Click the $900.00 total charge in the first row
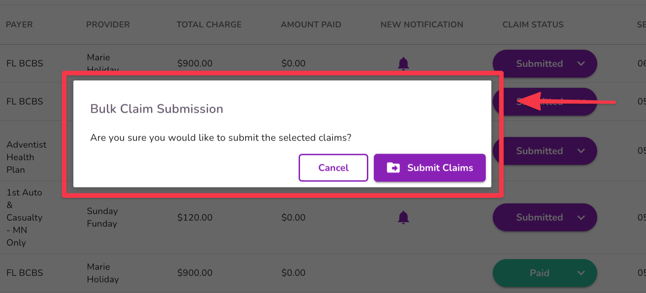The height and width of the screenshot is (293, 646). 195,63
